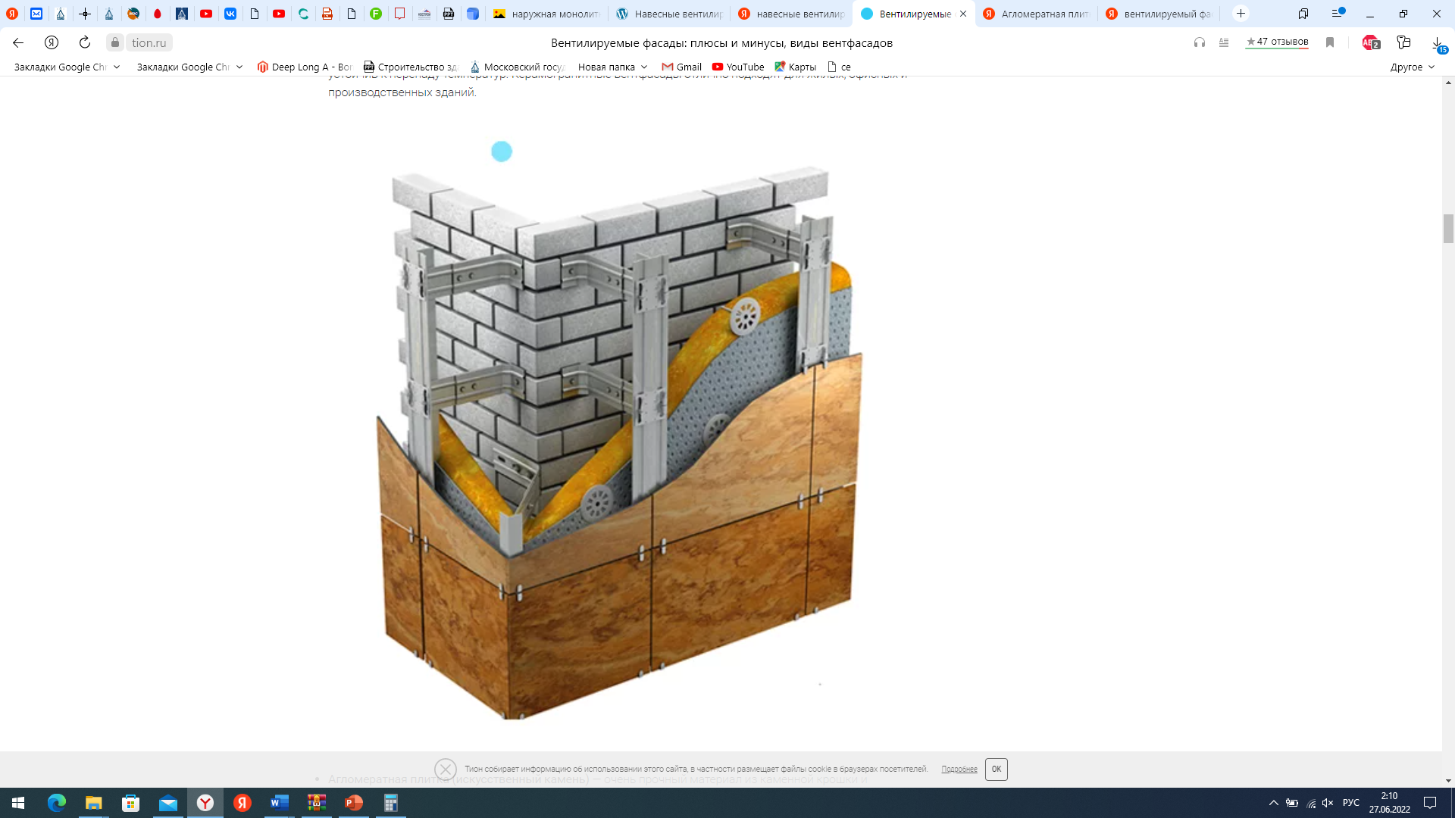Click the vertical scrollbar thumb
Viewport: 1455px width, 818px height.
[x=1448, y=229]
